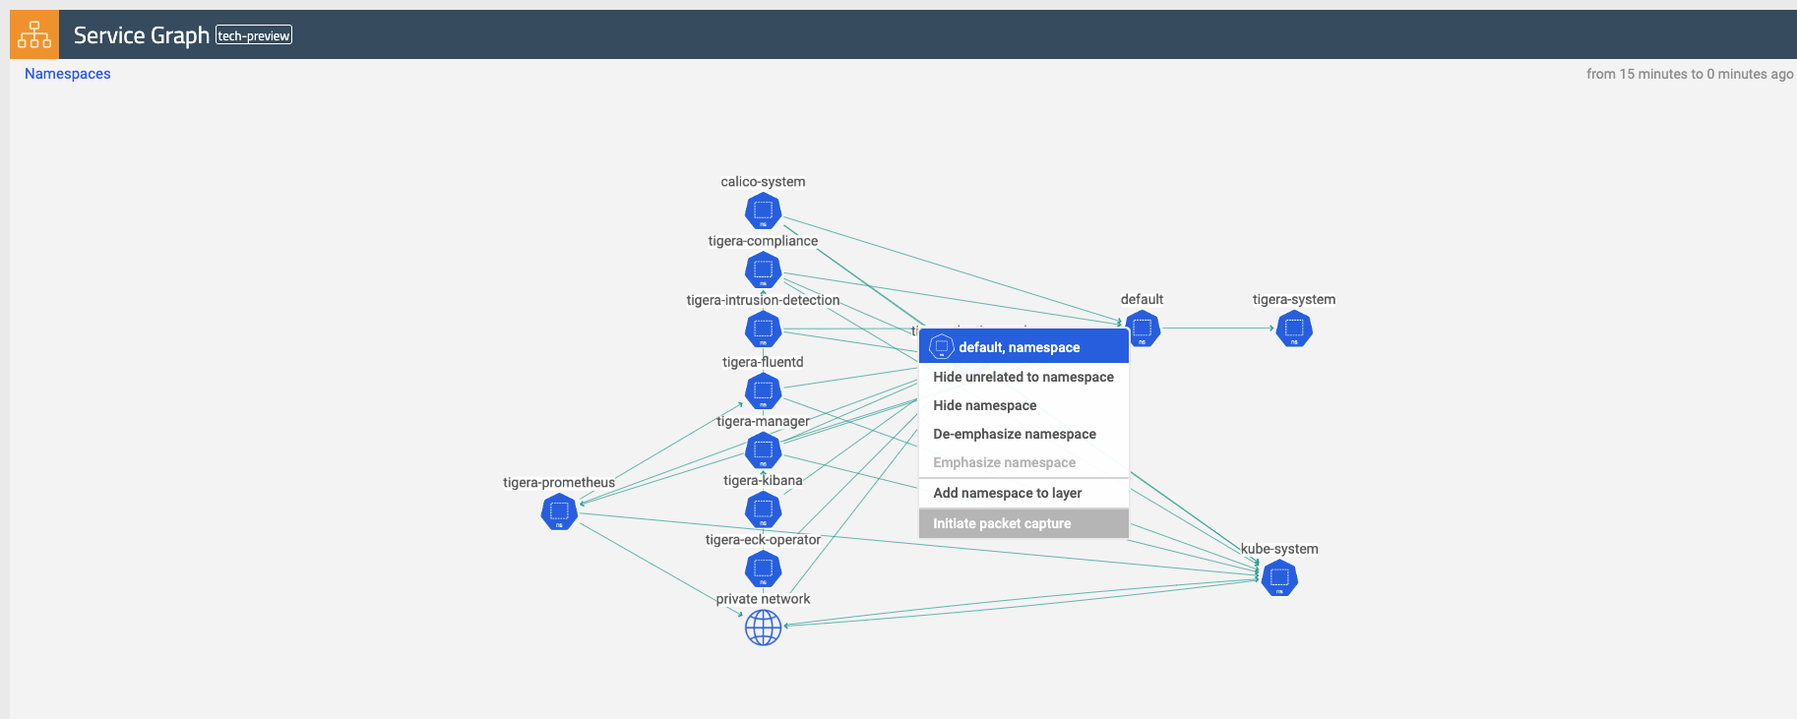Click the kube-system label
This screenshot has width=1797, height=719.
(x=1279, y=549)
